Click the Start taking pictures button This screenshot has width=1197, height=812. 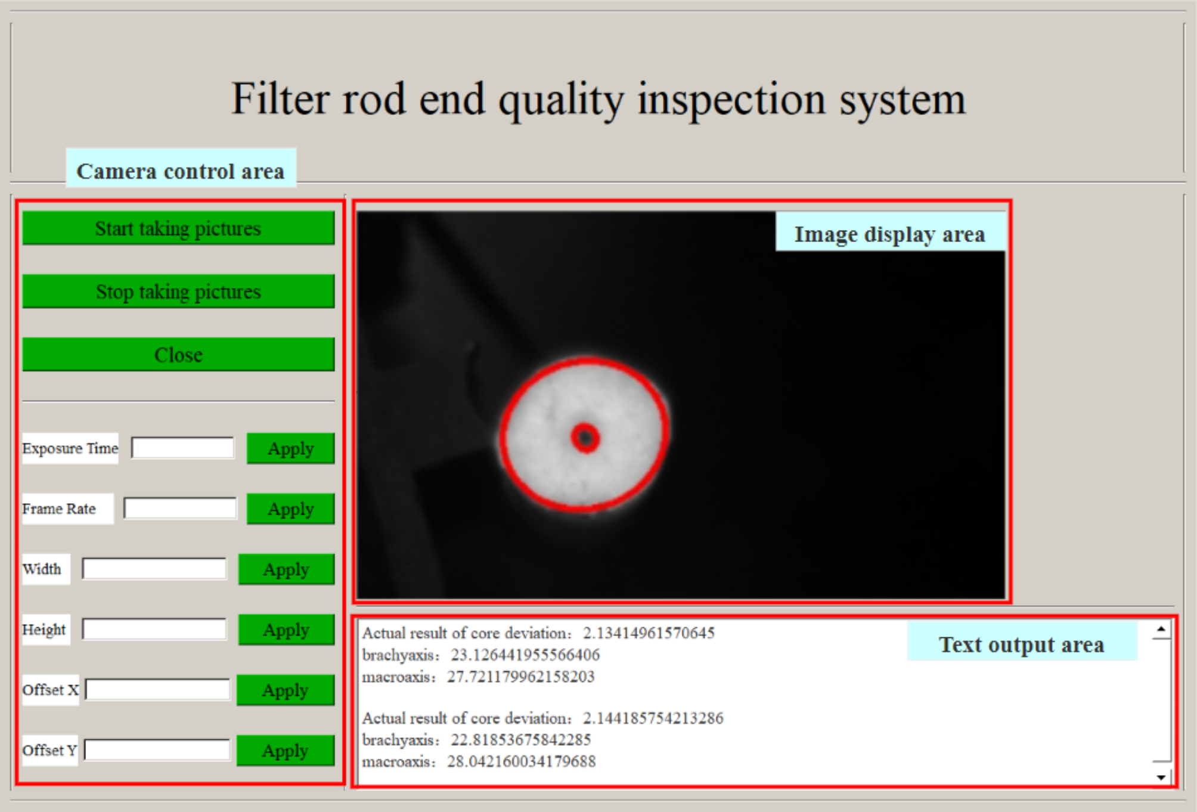(178, 228)
